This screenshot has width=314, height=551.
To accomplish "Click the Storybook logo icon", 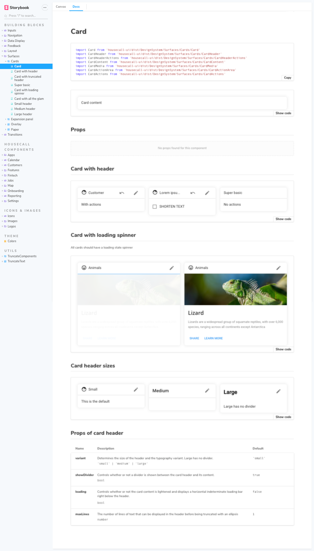I will (6, 7).
